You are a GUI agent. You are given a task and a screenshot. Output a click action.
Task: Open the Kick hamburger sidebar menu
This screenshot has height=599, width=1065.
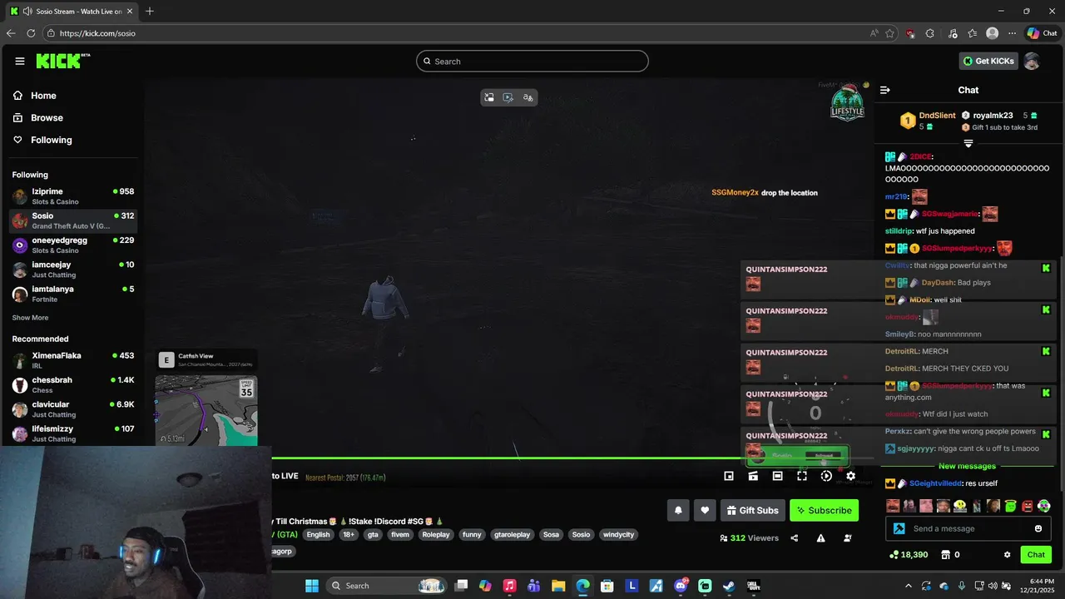pyautogui.click(x=20, y=61)
